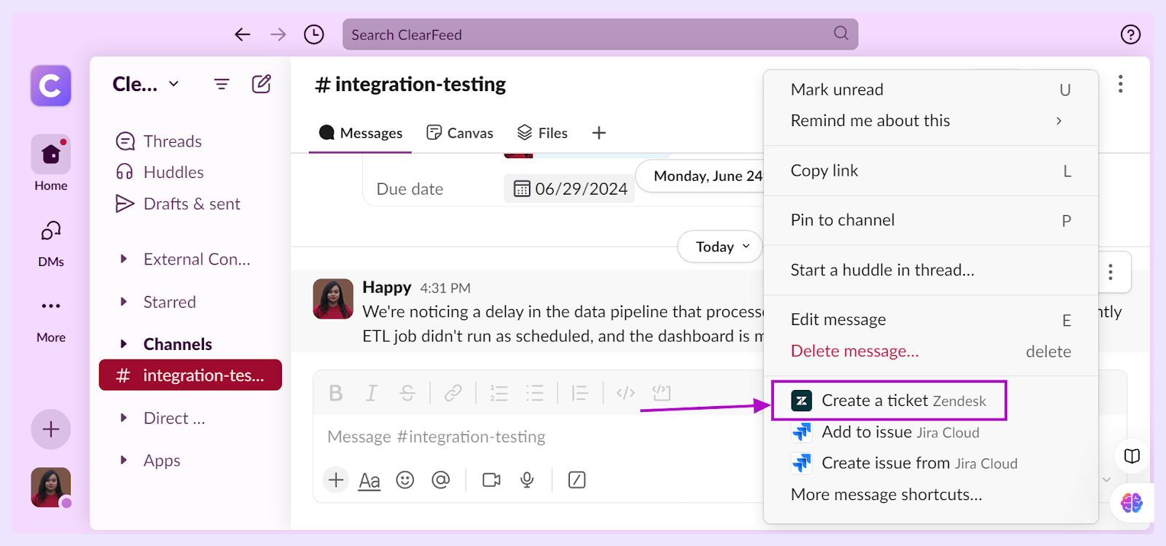The height and width of the screenshot is (546, 1166).
Task: Open the sidebar filter icon
Action: (222, 85)
